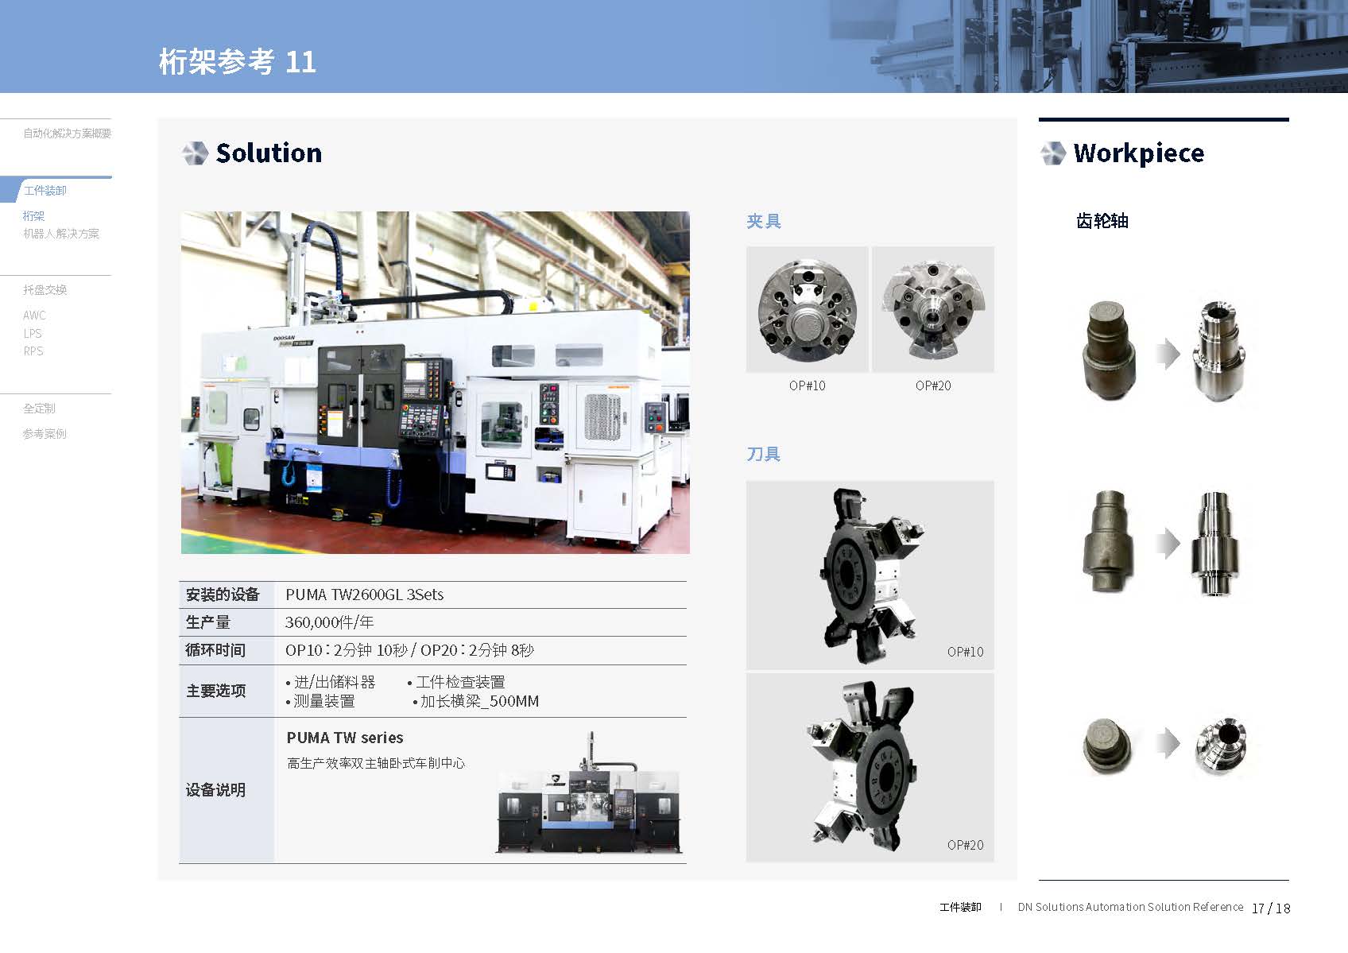
Task: Select 工件装卸 sidebar section
Action: point(45,191)
